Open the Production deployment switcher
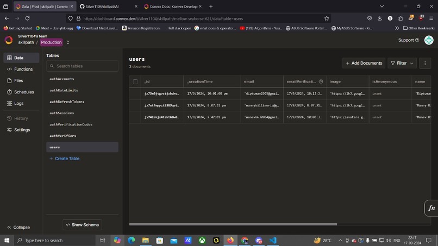The image size is (438, 246). coord(55,42)
